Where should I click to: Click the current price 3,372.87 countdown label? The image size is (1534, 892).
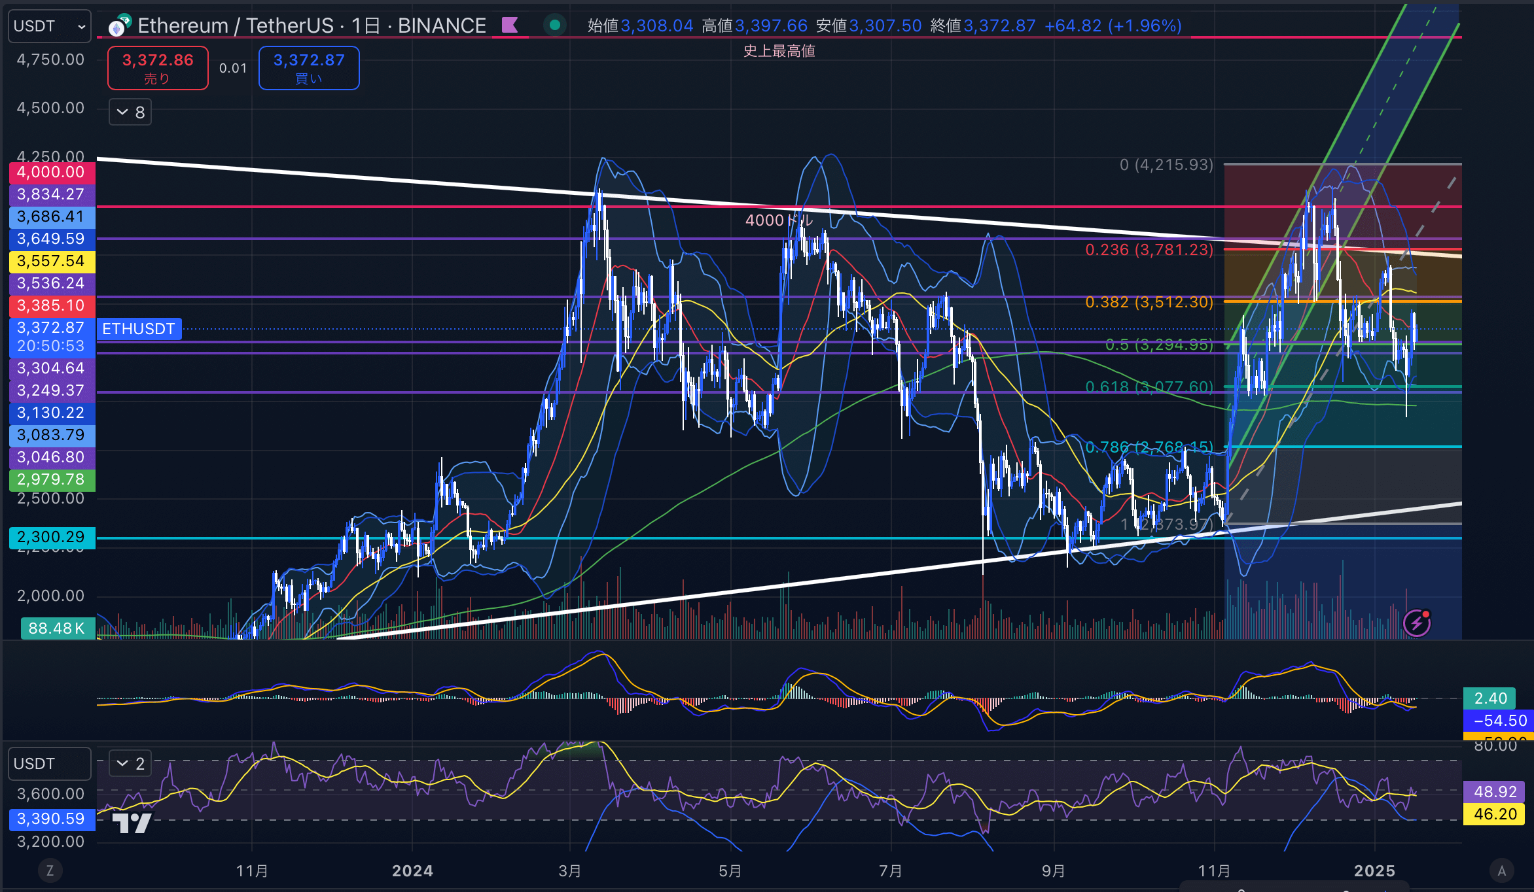[52, 337]
